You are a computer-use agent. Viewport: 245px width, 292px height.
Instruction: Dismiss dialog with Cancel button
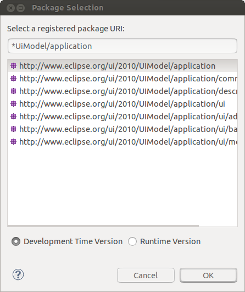(146, 276)
